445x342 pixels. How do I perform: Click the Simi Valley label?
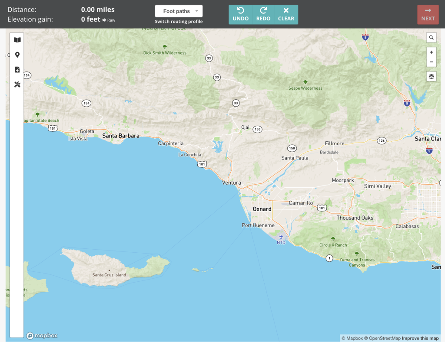click(x=378, y=186)
